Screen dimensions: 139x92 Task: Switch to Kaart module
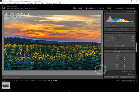101,8
